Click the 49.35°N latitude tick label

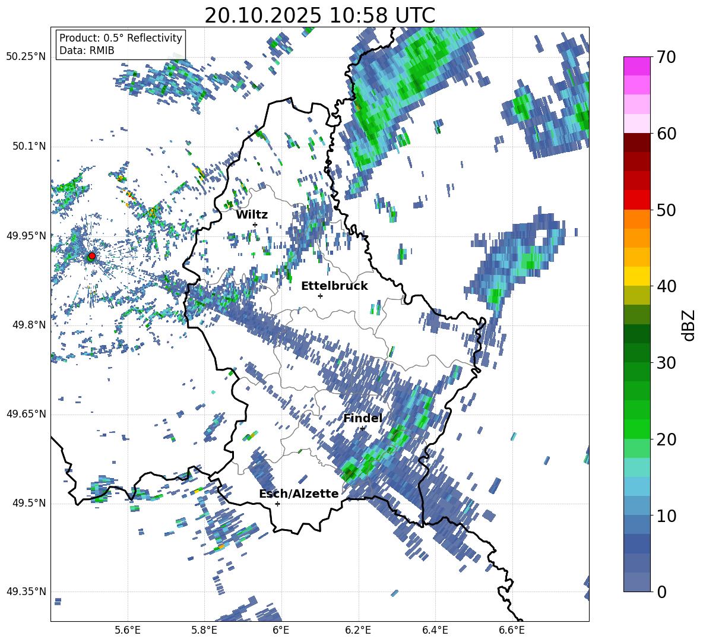26,592
